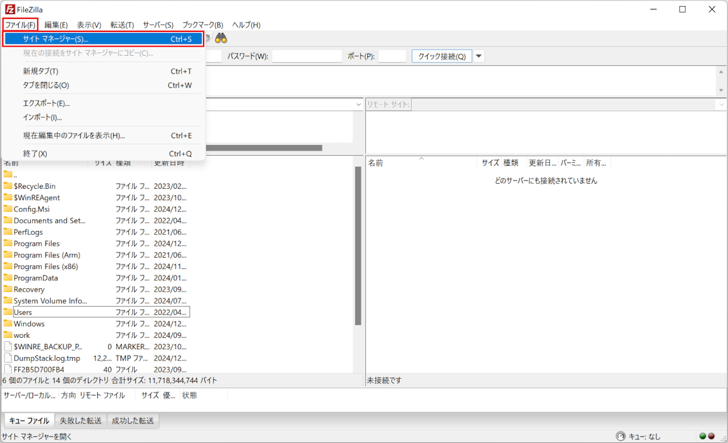Select the Windows folder row

tap(96, 324)
